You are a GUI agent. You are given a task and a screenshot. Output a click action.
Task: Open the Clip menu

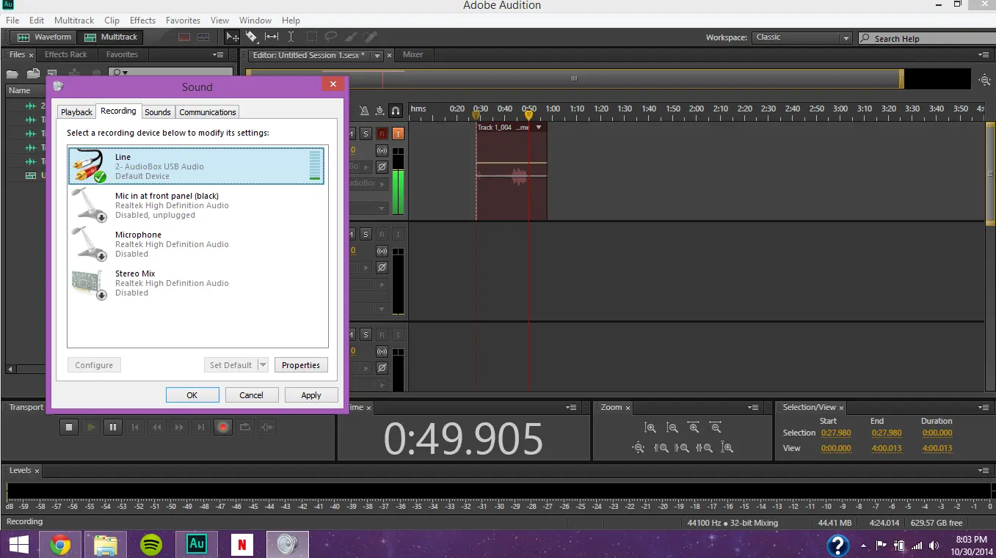[x=112, y=21]
